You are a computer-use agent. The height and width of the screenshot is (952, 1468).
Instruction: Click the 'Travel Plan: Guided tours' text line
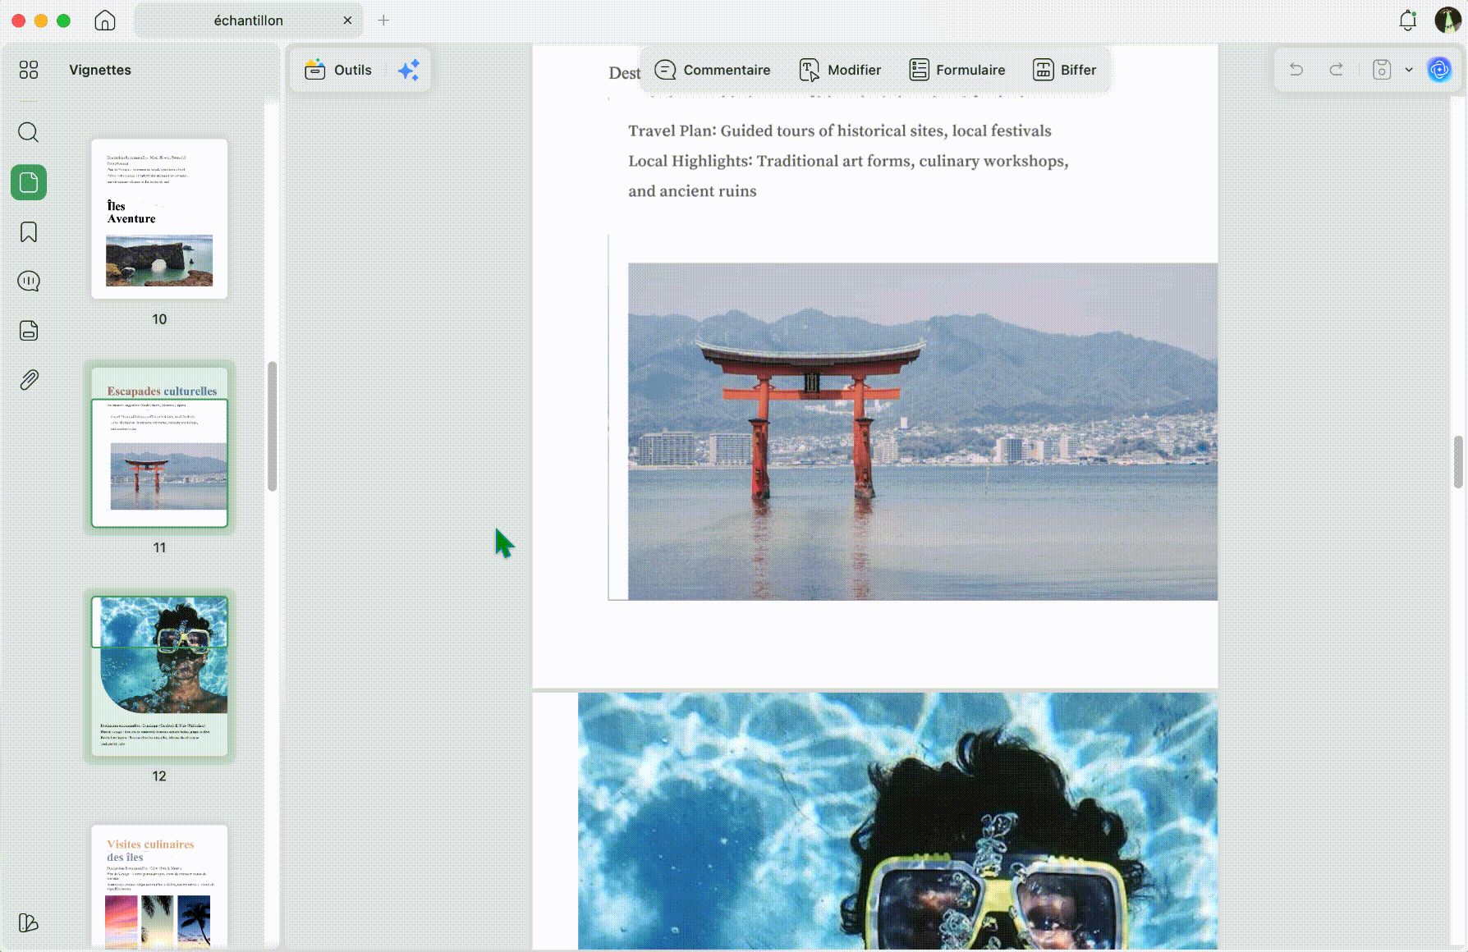click(840, 130)
